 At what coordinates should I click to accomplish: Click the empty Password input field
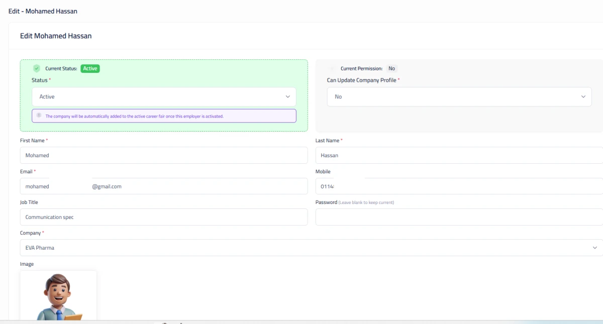(x=458, y=217)
